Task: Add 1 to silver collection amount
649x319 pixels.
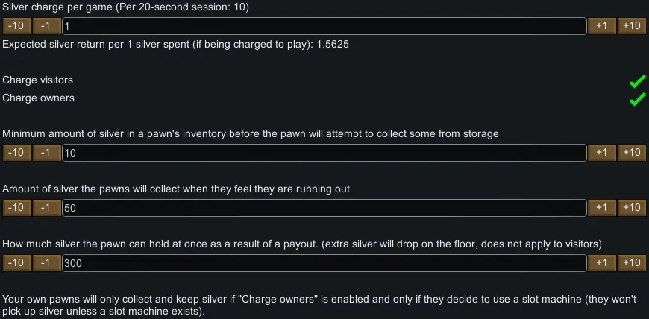Action: 601,208
